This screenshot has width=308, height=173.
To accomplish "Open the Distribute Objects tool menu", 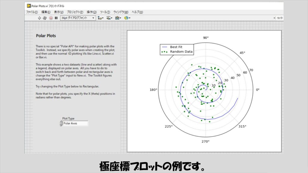I will 109,18.
